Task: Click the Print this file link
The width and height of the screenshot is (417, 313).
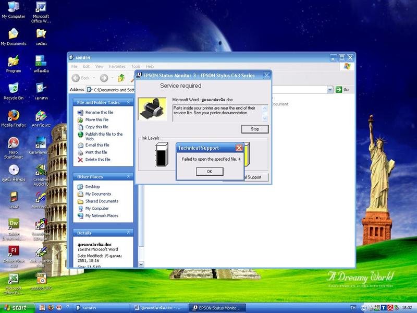Action: 96,152
